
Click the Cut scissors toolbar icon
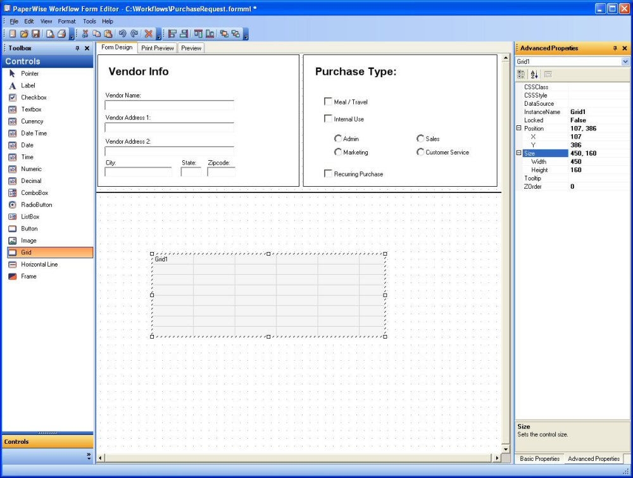coord(85,34)
